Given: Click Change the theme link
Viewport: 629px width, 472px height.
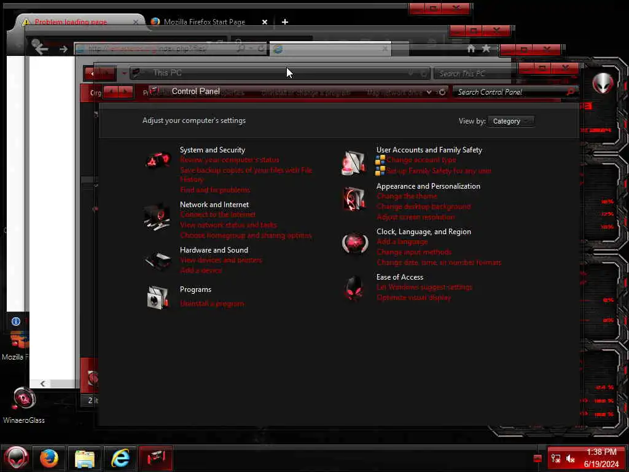Looking at the screenshot, I should point(407,196).
